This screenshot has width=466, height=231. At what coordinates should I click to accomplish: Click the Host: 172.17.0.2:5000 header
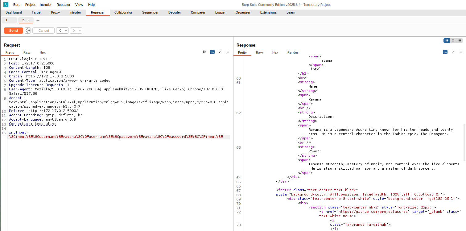click(x=32, y=63)
